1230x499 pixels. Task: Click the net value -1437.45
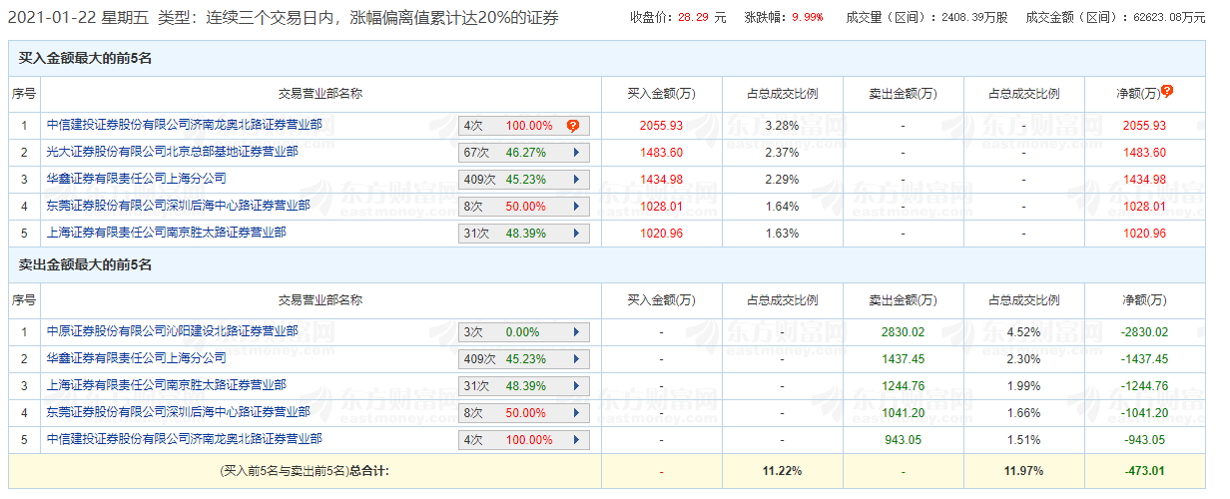(1144, 359)
